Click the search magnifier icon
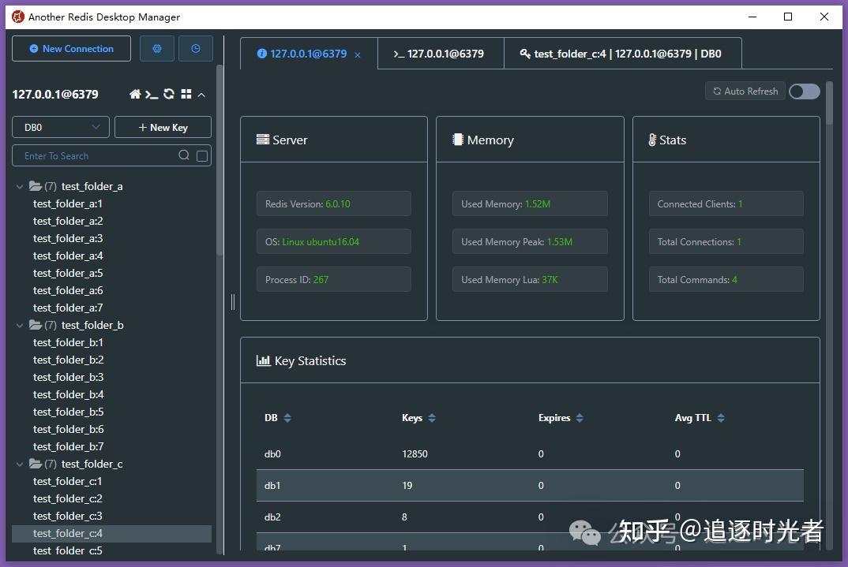This screenshot has width=848, height=567. pyautogui.click(x=184, y=155)
